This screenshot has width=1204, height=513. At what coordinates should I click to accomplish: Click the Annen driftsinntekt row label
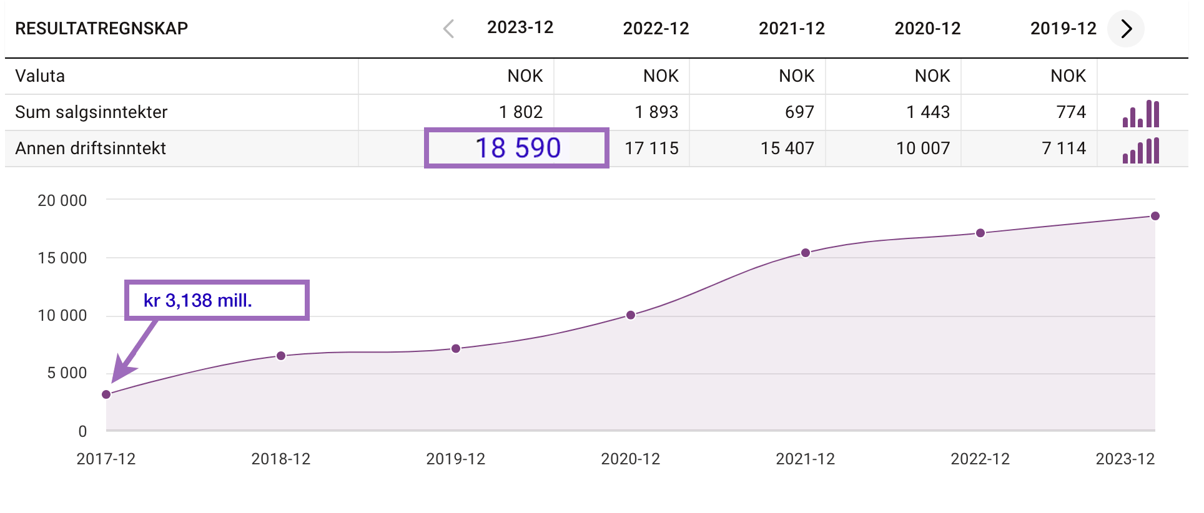pos(91,149)
